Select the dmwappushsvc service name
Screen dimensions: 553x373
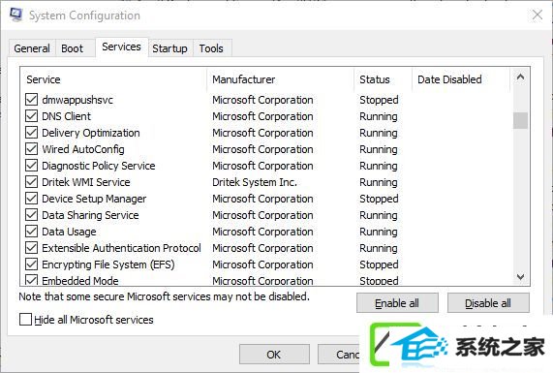pyautogui.click(x=77, y=100)
